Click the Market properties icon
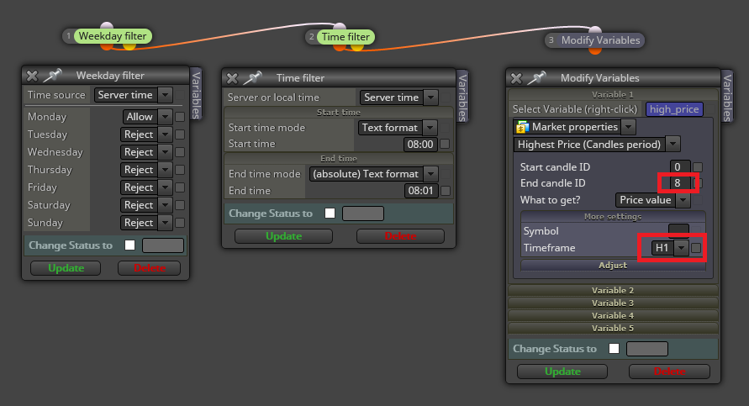 (x=522, y=127)
